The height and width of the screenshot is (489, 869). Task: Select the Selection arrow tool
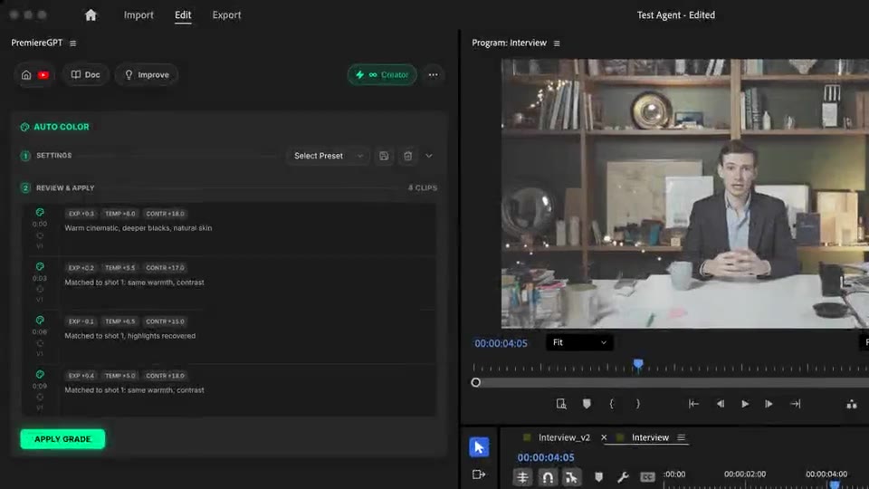(x=479, y=446)
